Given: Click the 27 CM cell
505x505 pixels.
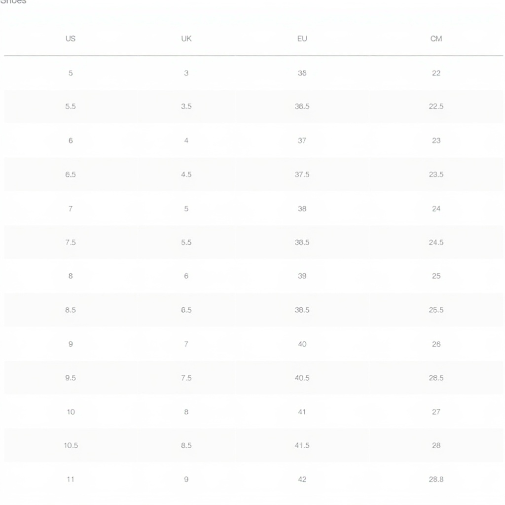Looking at the screenshot, I should click(x=436, y=412).
